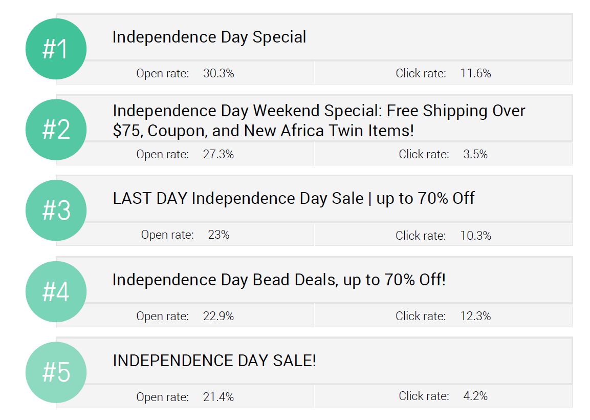The height and width of the screenshot is (420, 590).
Task: Select Independence Day Bead Deals subject
Action: point(279,280)
